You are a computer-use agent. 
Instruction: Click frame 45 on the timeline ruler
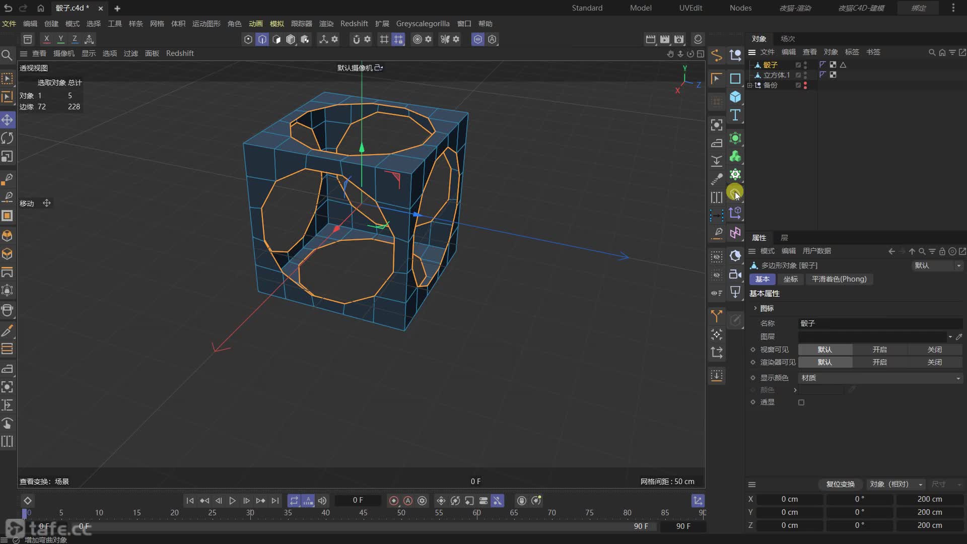click(363, 513)
